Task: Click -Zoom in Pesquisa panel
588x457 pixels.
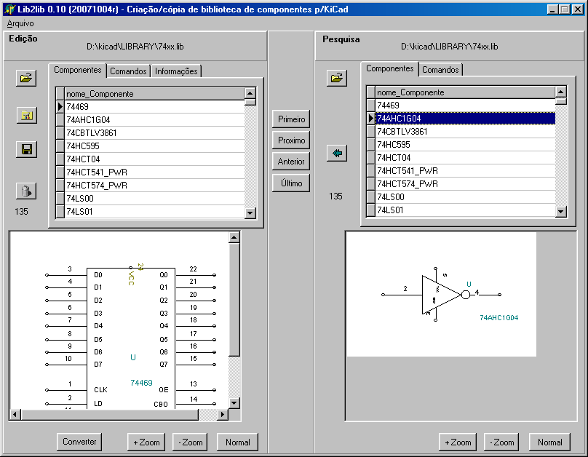Action: point(502,442)
